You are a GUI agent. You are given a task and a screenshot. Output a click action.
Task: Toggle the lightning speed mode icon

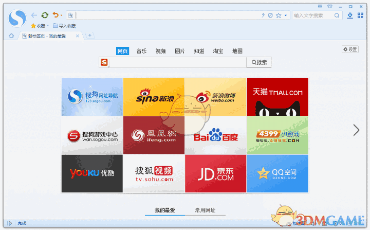[263, 15]
